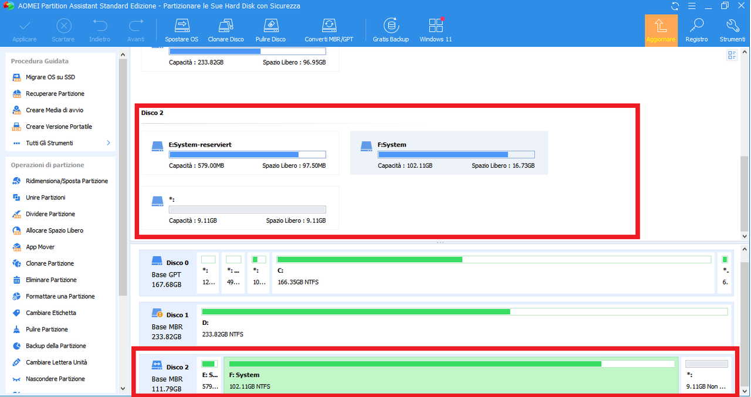Click scroll-down arrow of left sidebar
The image size is (751, 397).
pyautogui.click(x=123, y=388)
